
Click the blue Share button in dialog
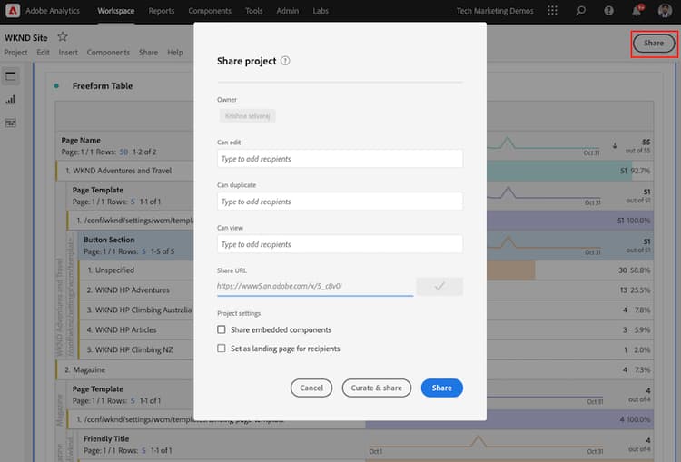pos(441,388)
